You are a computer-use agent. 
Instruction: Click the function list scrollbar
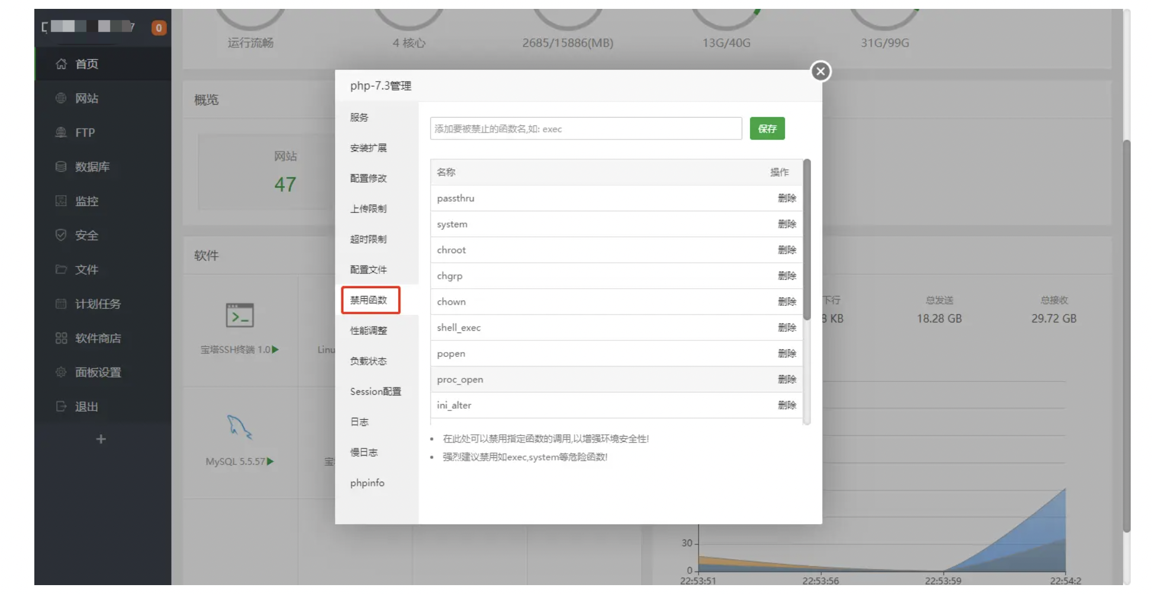pos(807,239)
